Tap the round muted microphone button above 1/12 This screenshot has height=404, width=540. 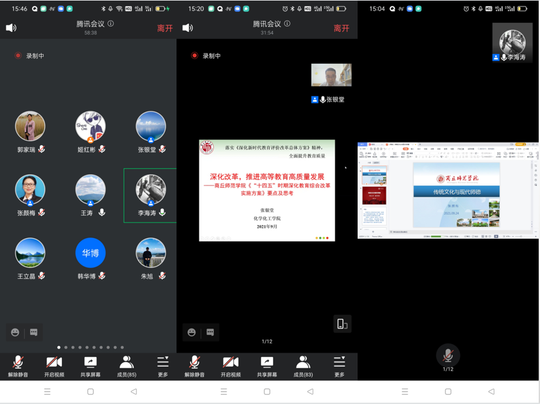(x=448, y=355)
